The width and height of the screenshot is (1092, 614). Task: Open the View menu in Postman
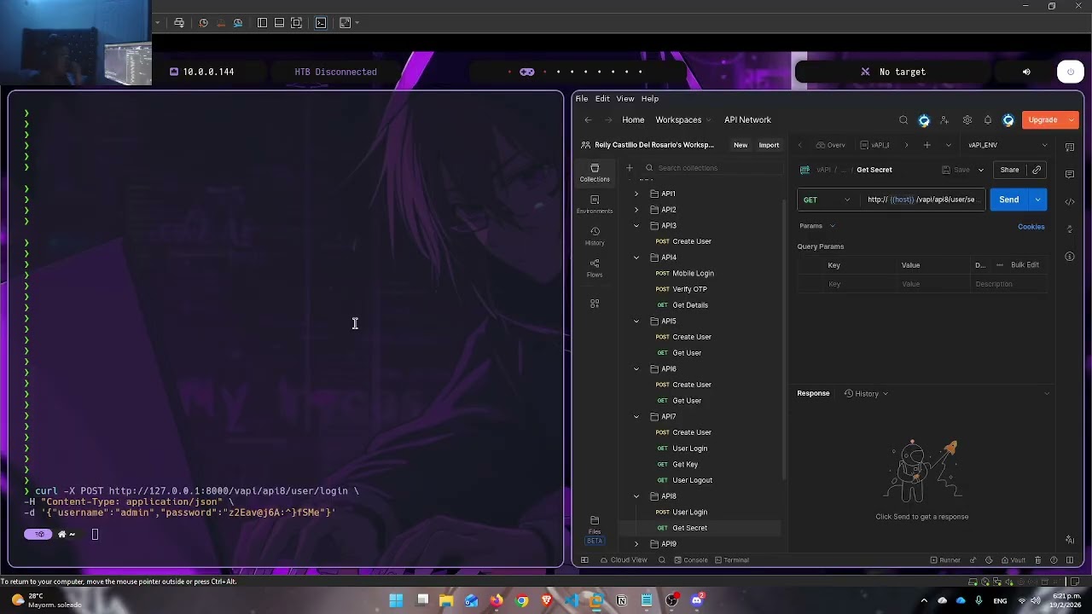625,99
